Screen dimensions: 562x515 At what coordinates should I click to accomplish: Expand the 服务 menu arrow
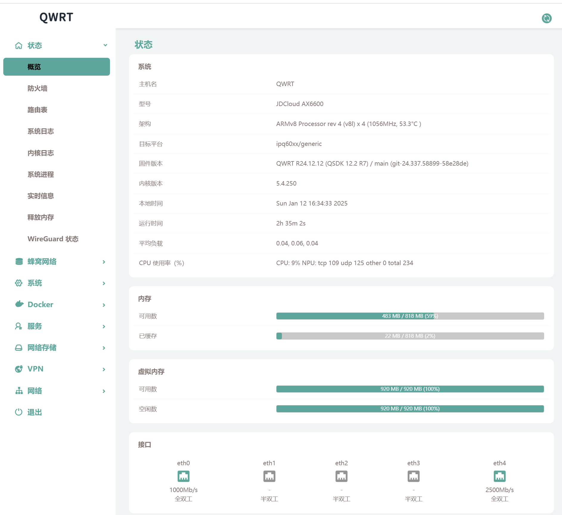(104, 326)
